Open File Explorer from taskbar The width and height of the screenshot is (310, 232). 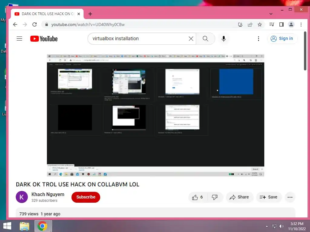click(x=24, y=226)
